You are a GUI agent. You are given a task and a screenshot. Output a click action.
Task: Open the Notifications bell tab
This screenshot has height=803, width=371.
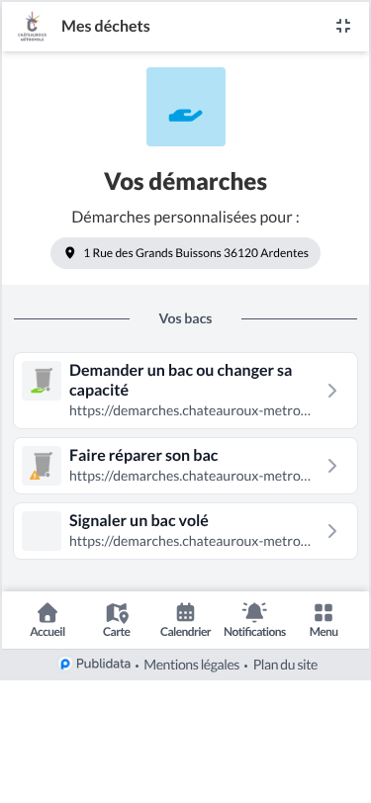(x=254, y=620)
